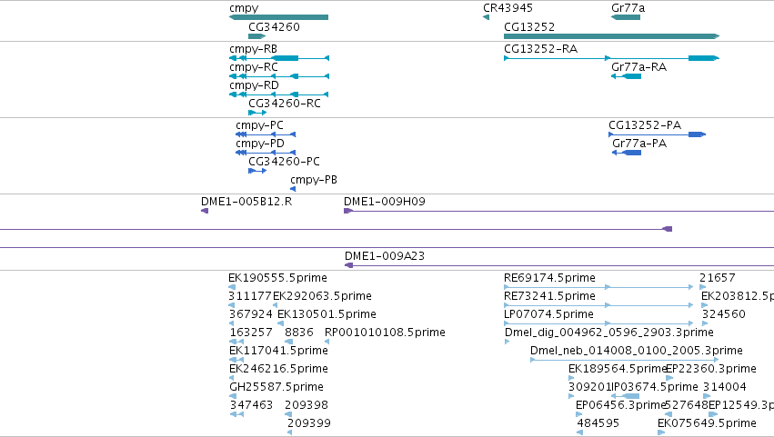Screen dimensions: 774x437
Task: Select the cmpy-RC transcript feature
Action: tap(279, 76)
